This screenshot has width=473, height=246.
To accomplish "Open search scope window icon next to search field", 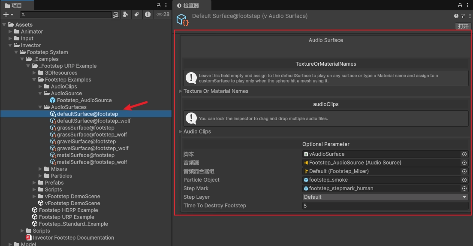I will (115, 15).
